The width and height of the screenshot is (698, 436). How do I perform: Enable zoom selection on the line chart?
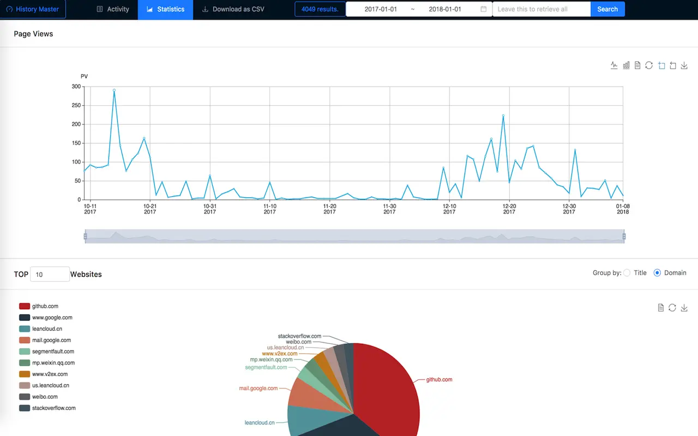[x=661, y=65]
